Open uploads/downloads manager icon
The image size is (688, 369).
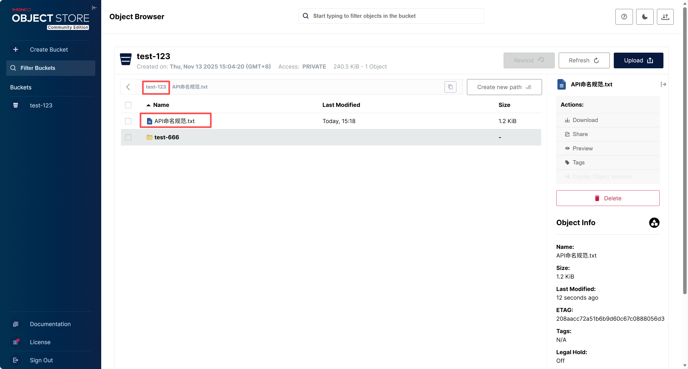[665, 17]
